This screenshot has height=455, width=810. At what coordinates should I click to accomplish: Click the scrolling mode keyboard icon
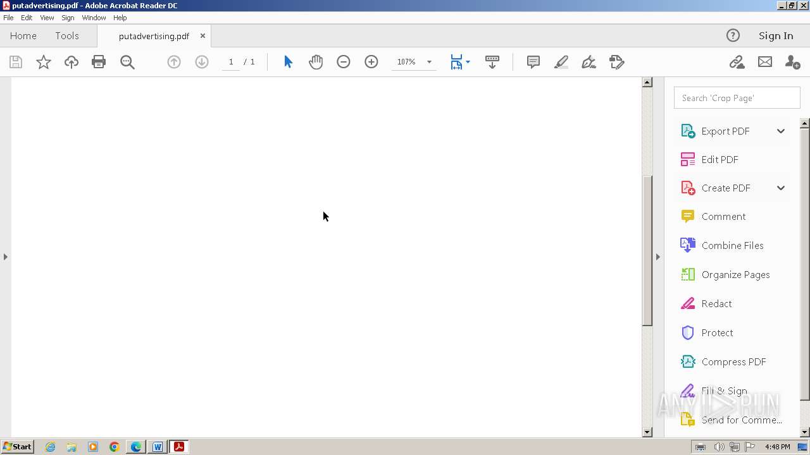coord(492,62)
